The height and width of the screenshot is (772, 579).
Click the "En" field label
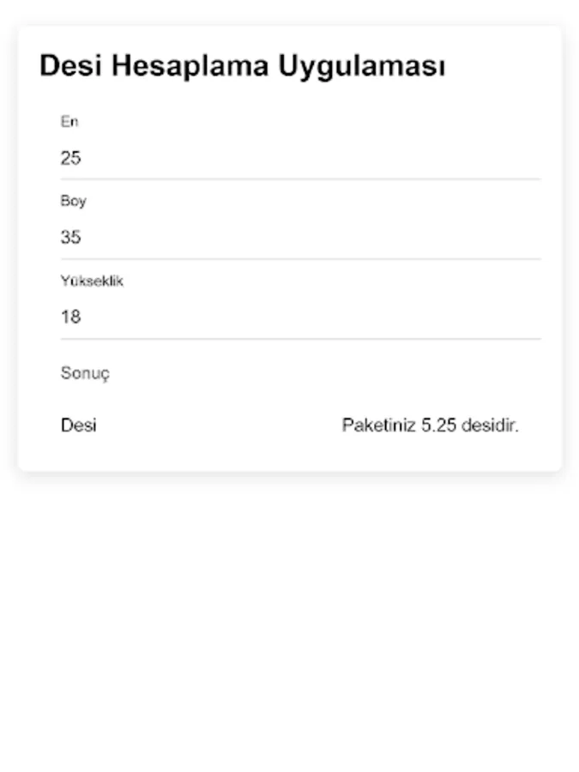coord(69,122)
